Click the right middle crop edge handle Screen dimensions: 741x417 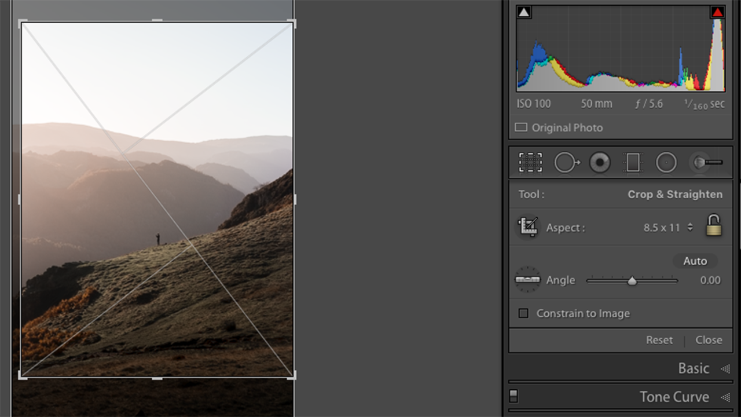[294, 199]
